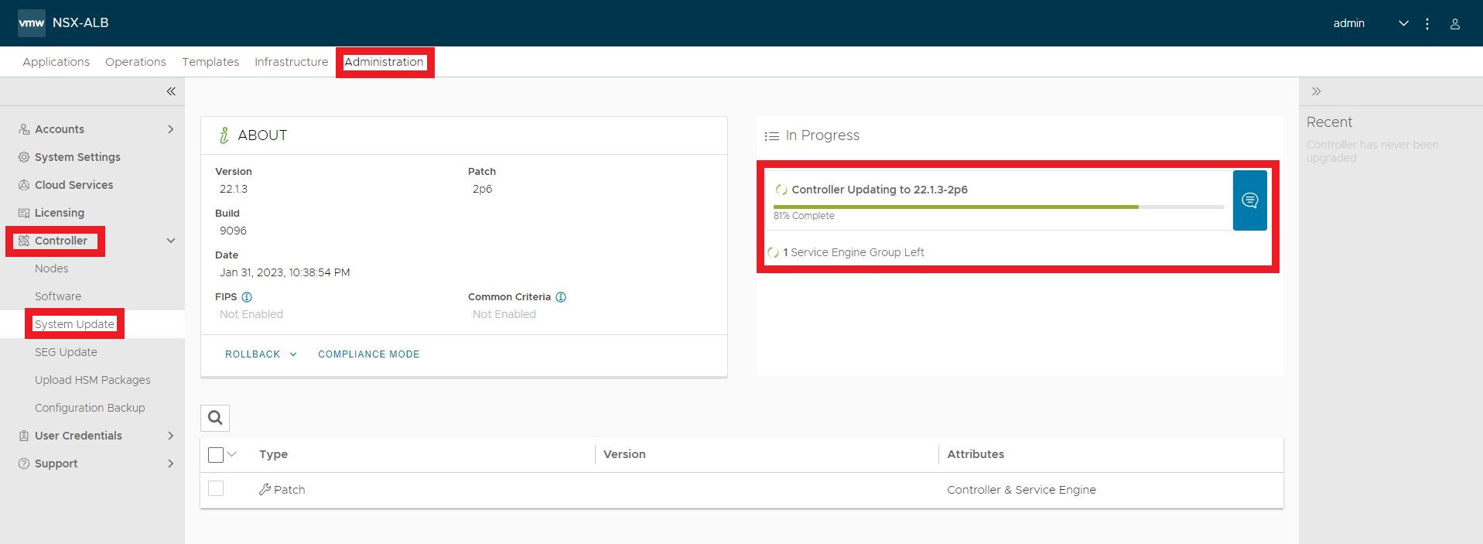Collapse the left sidebar with double chevron
Screen dimensions: 1483x544
pos(171,91)
